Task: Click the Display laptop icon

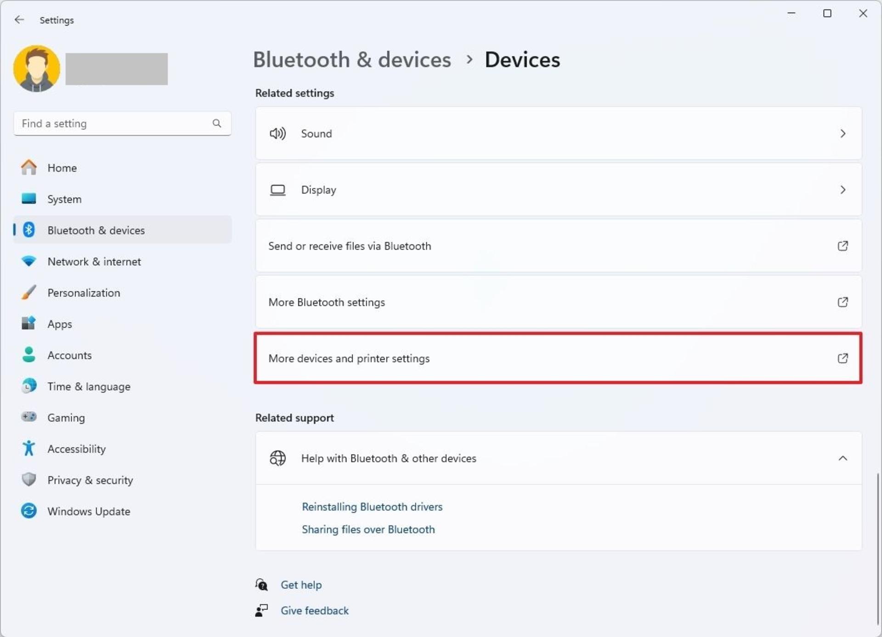Action: click(x=277, y=190)
